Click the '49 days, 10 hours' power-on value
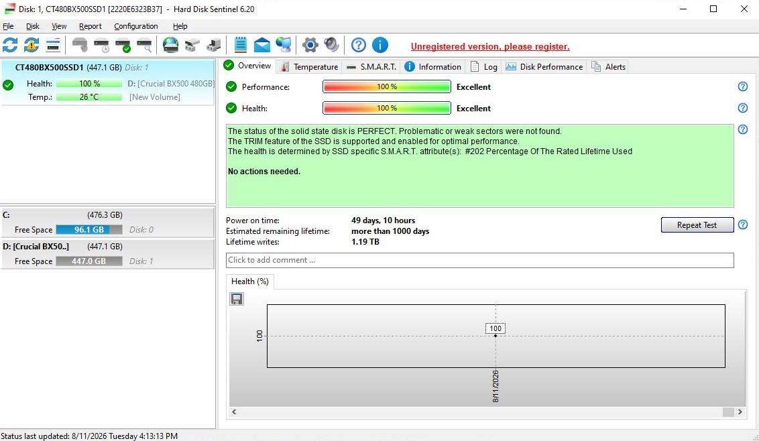This screenshot has height=441, width=759. (x=383, y=220)
